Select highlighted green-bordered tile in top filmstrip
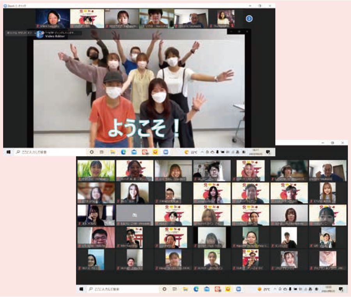The width and height of the screenshot is (351, 297). pyautogui.click(x=156, y=19)
